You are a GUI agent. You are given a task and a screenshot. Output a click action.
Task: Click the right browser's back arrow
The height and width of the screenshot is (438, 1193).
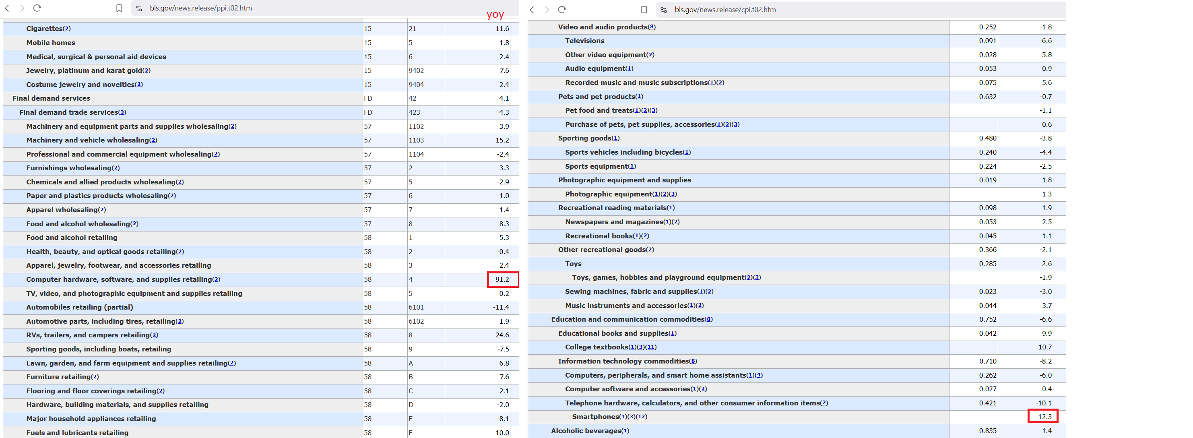532,9
